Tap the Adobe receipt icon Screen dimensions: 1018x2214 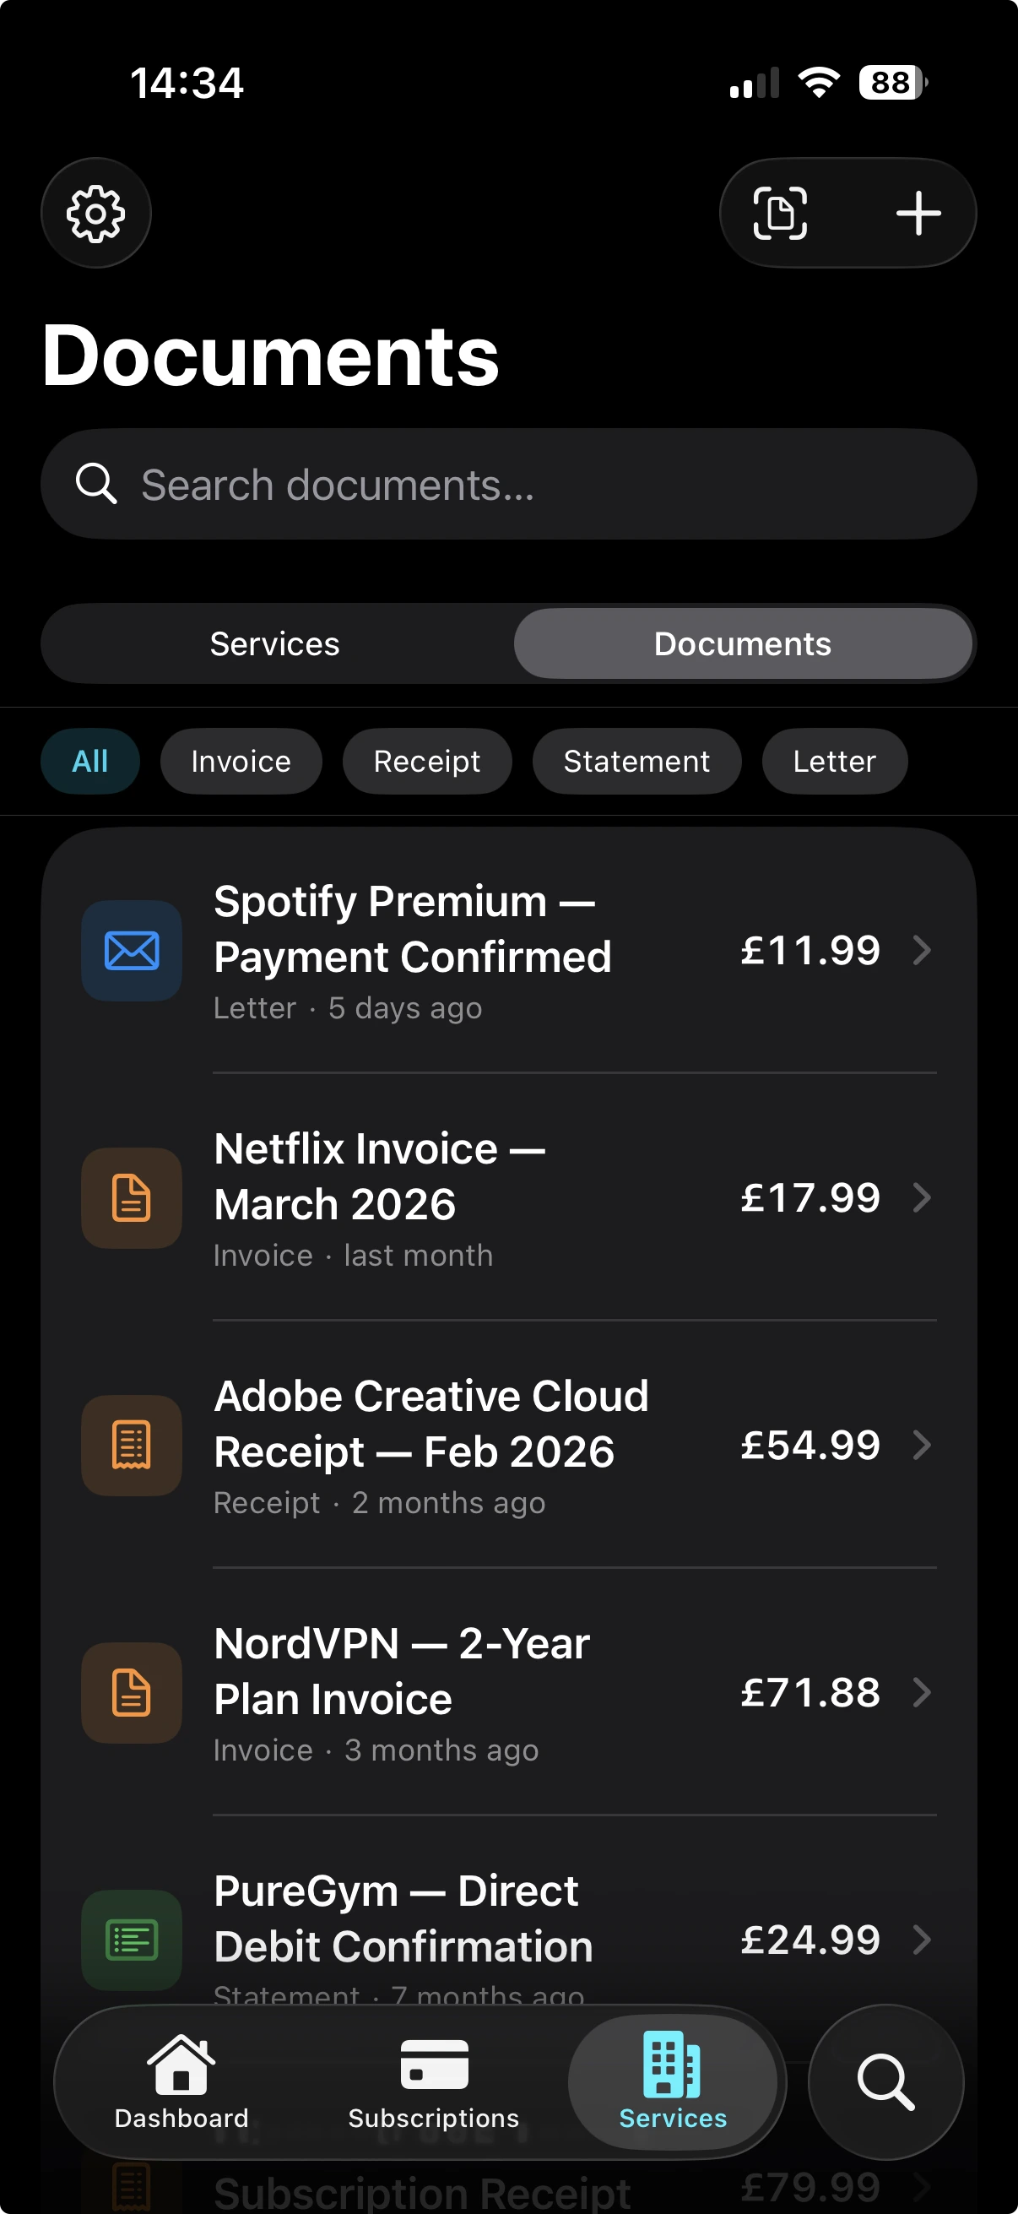(132, 1446)
